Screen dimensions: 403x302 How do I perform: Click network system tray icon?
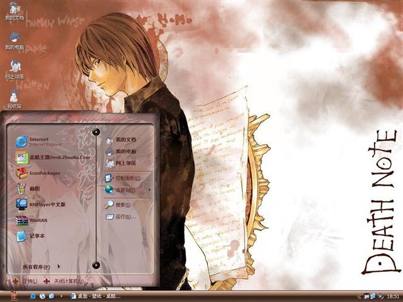click(373, 296)
